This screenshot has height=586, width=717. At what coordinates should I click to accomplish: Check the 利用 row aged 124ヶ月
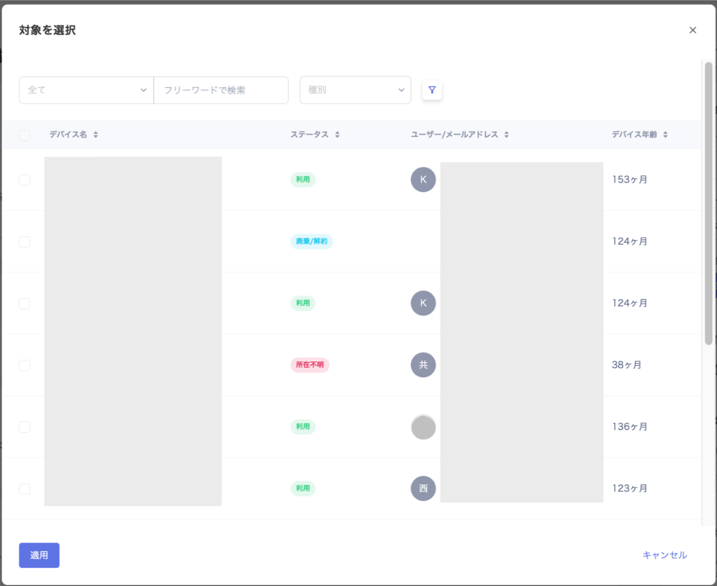click(24, 304)
